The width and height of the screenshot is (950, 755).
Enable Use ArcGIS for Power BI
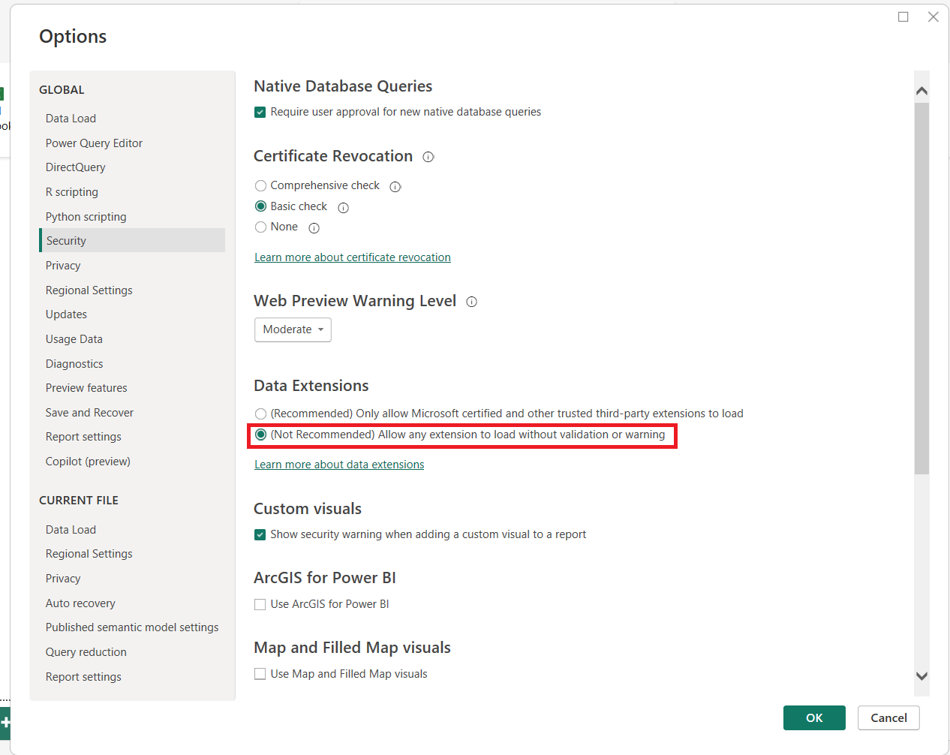pyautogui.click(x=260, y=605)
